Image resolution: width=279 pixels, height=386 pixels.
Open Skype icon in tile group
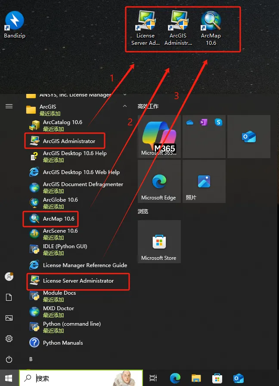[218, 122]
